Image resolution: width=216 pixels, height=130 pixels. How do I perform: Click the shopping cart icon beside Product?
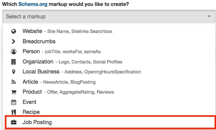[13, 92]
